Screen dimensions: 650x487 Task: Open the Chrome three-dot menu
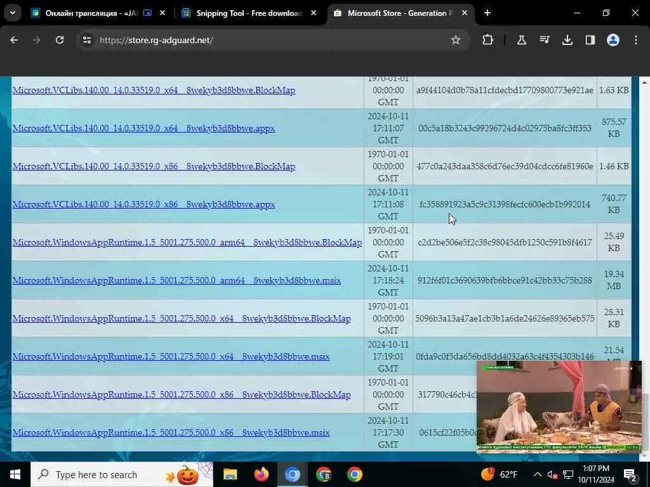tap(636, 40)
